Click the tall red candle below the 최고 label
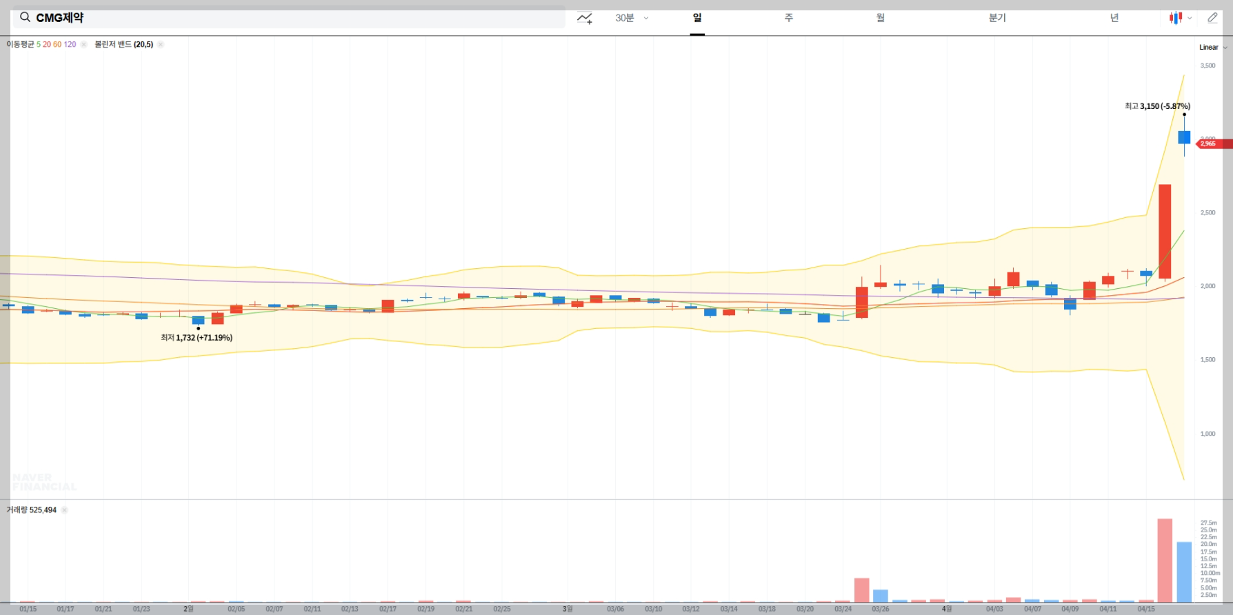Viewport: 1233px width, 615px height. click(1165, 232)
